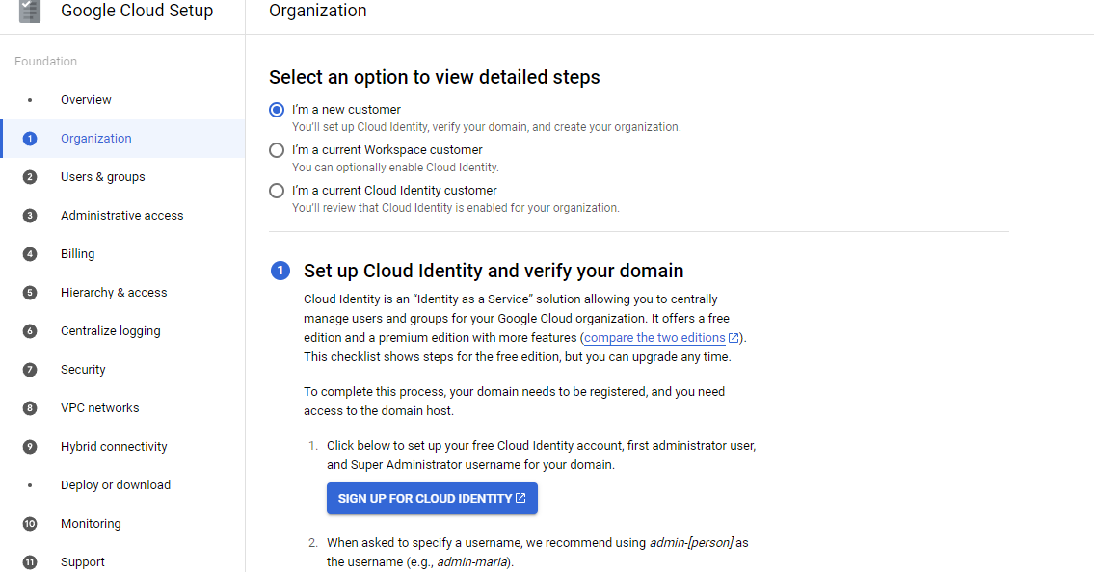Click the step 1 Organization number badge

30,139
